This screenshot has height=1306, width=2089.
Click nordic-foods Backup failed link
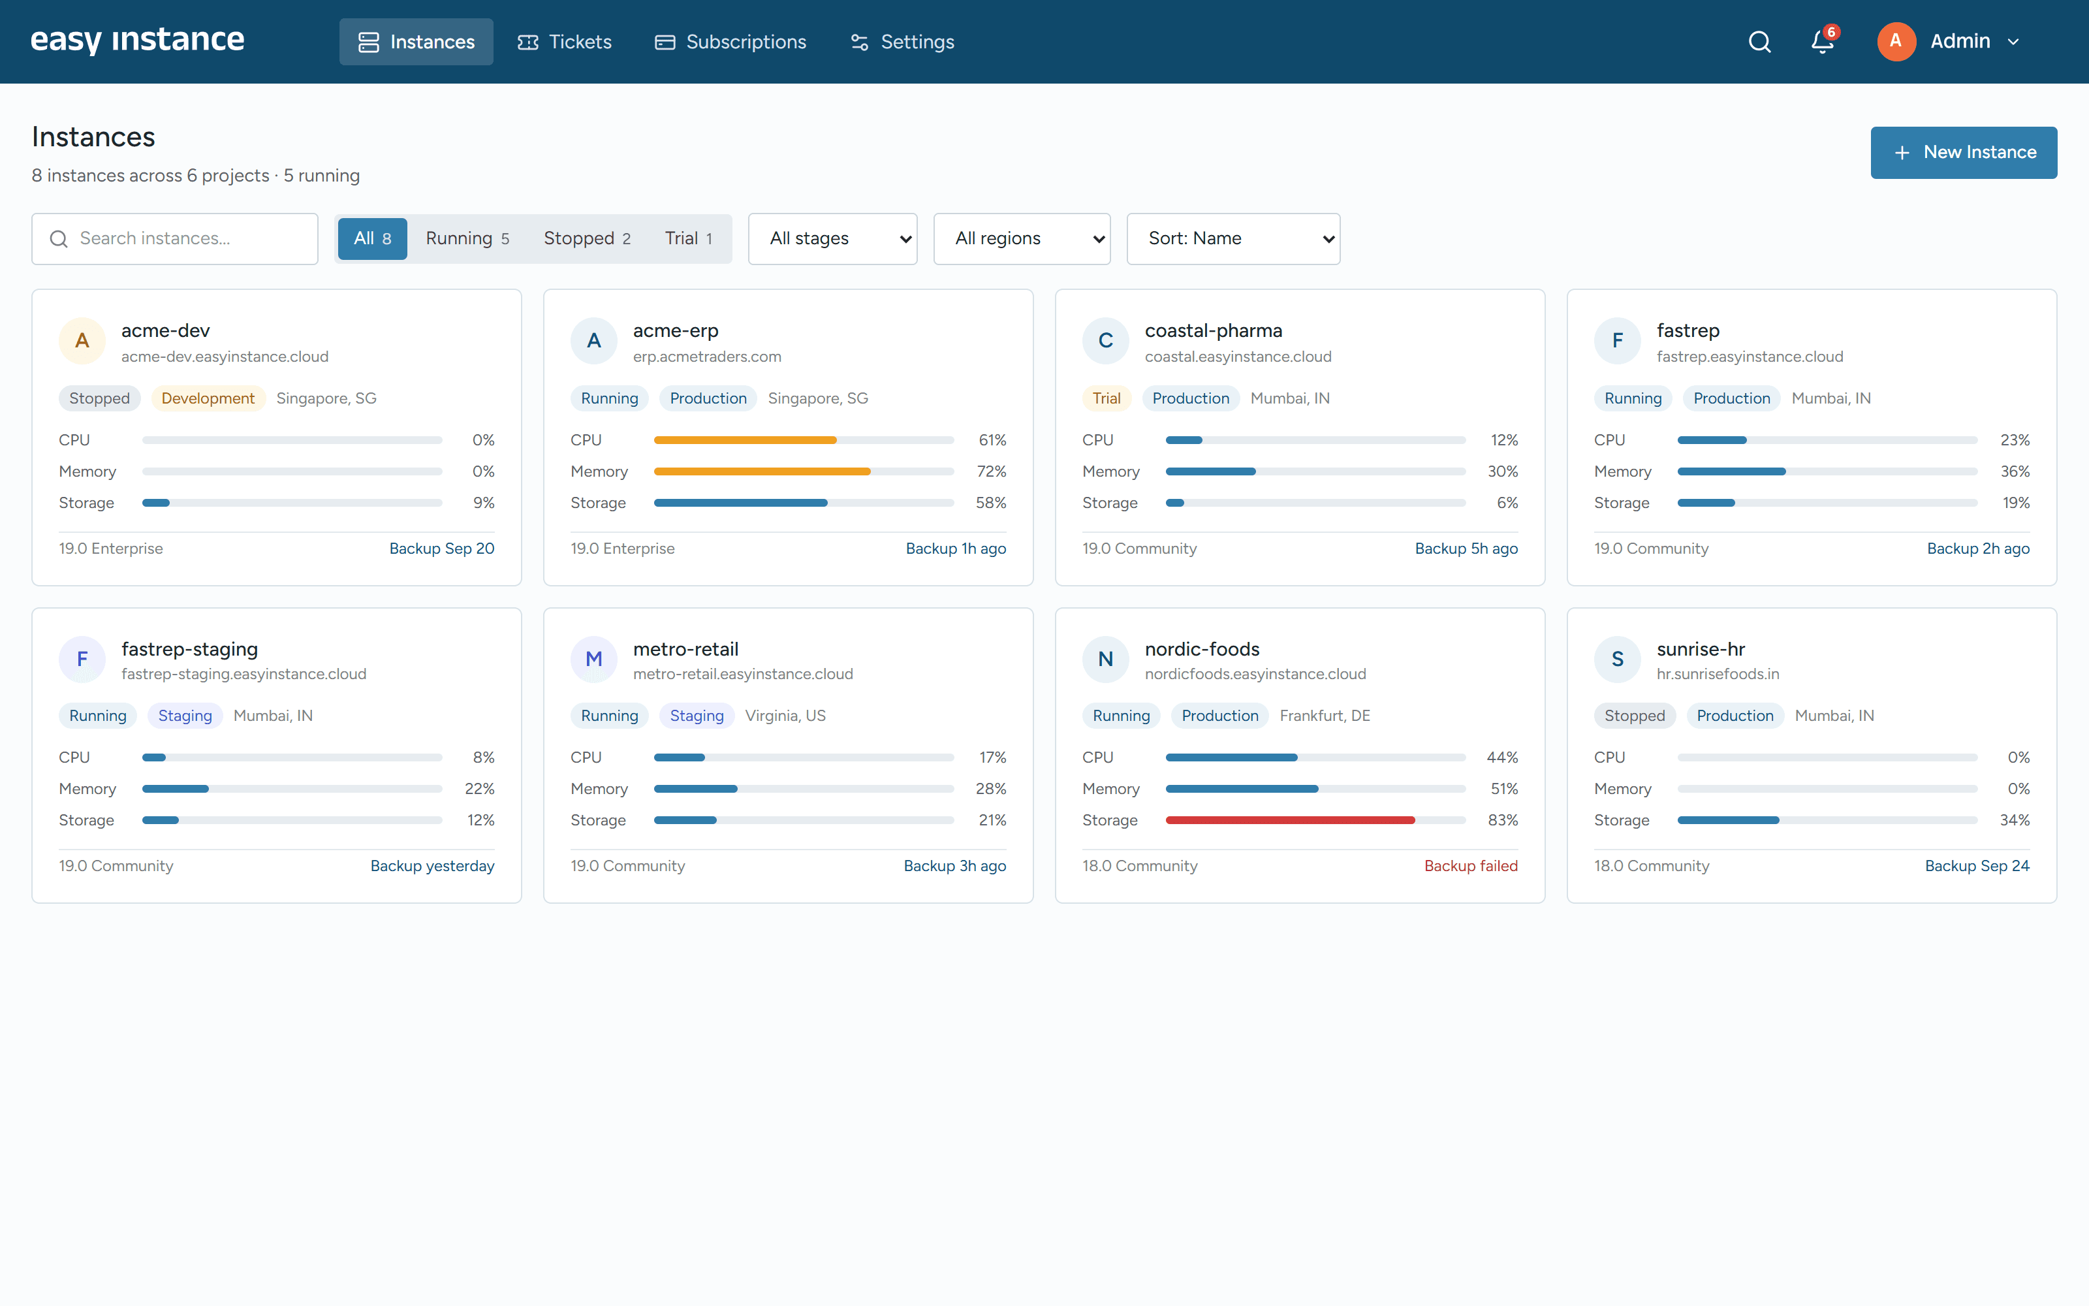click(x=1470, y=865)
